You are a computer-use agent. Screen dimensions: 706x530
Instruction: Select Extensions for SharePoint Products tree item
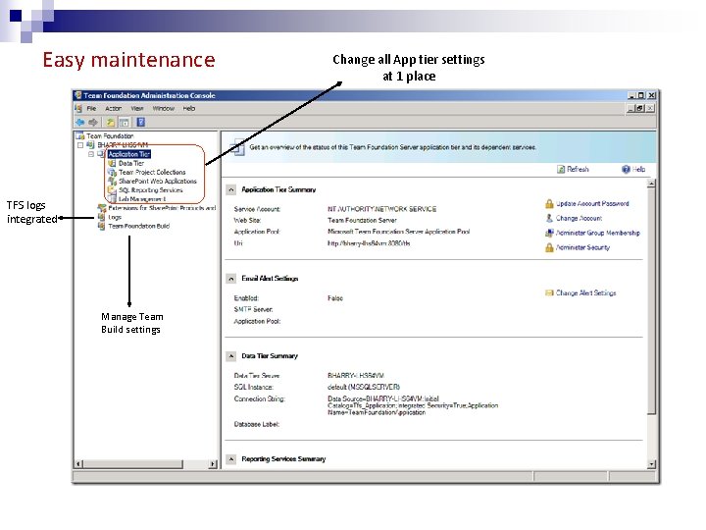(x=162, y=208)
